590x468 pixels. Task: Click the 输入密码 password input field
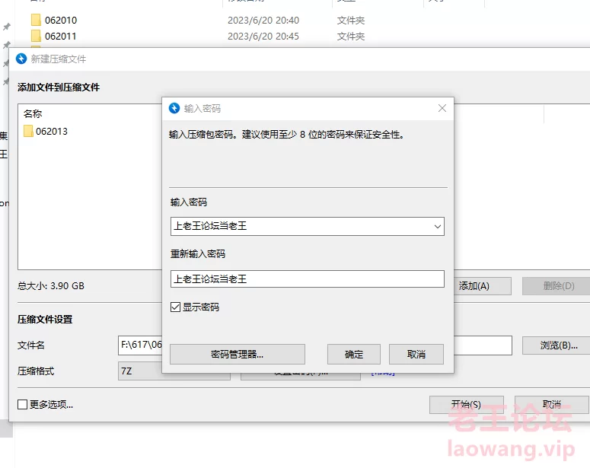pos(307,226)
